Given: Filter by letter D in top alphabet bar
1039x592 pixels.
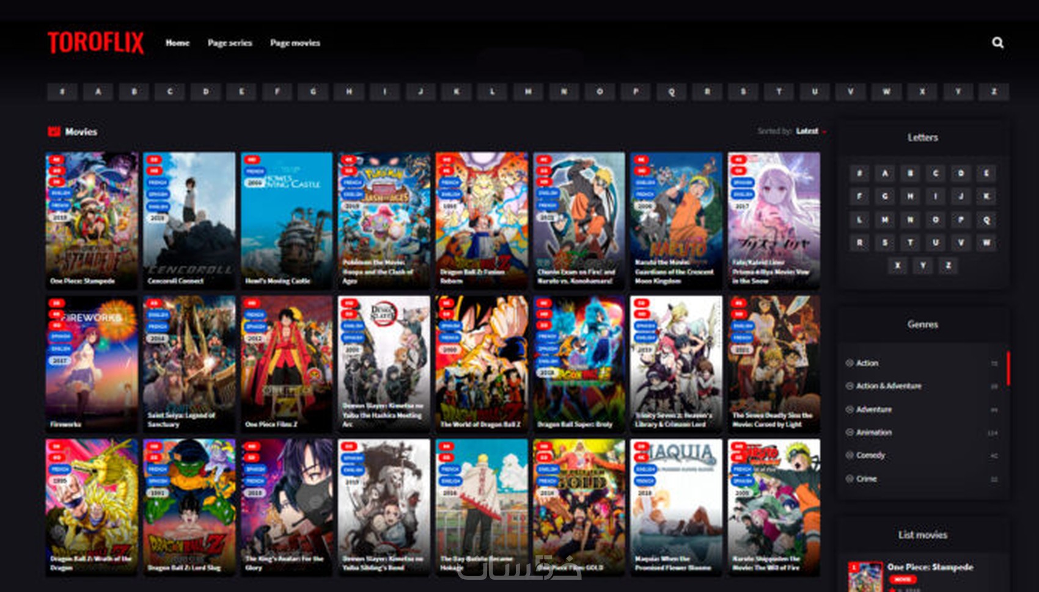Looking at the screenshot, I should pyautogui.click(x=205, y=92).
